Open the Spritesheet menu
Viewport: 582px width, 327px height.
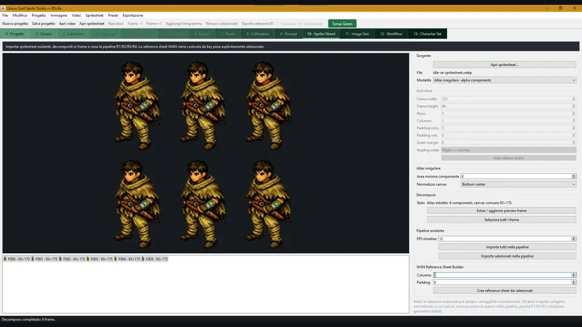click(95, 15)
